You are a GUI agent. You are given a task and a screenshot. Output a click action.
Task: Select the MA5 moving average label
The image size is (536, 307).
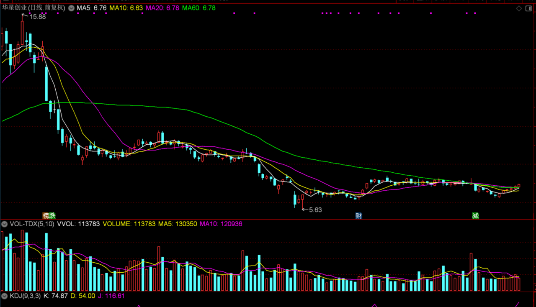pyautogui.click(x=91, y=8)
